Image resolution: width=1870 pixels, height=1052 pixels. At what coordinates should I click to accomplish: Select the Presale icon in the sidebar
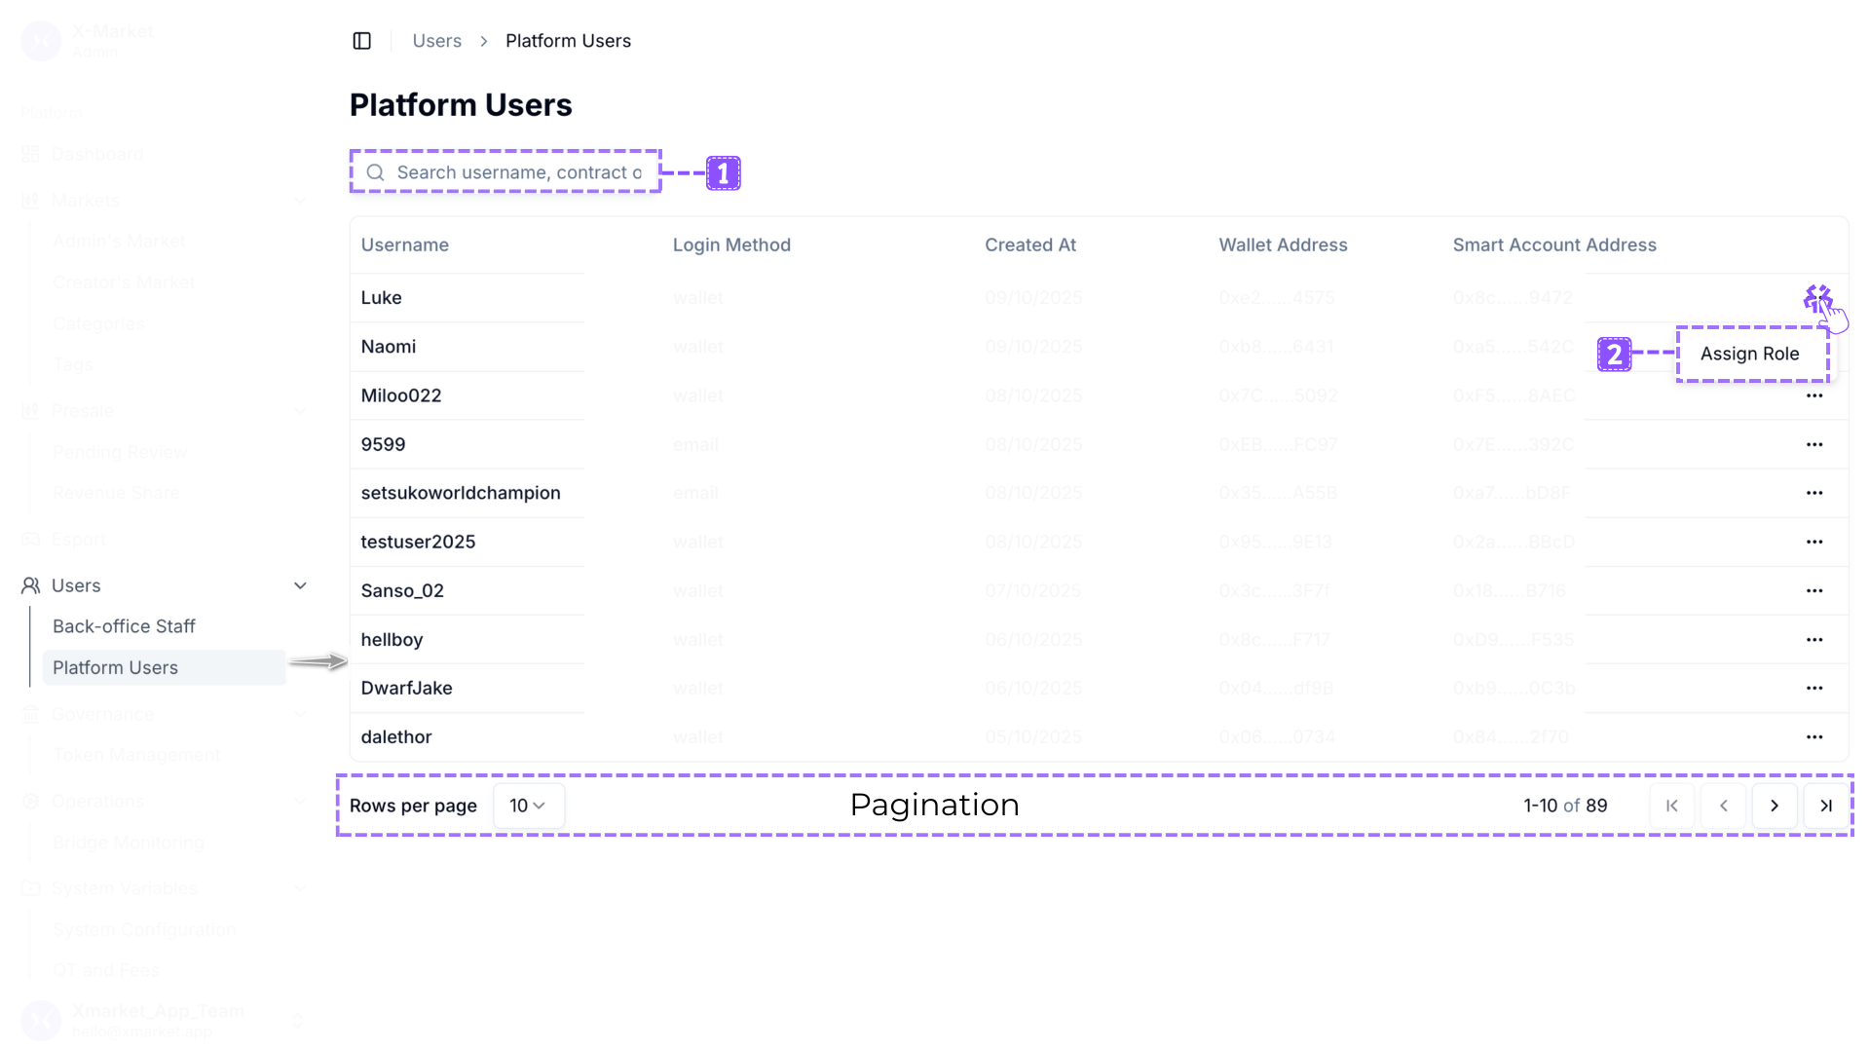[30, 410]
